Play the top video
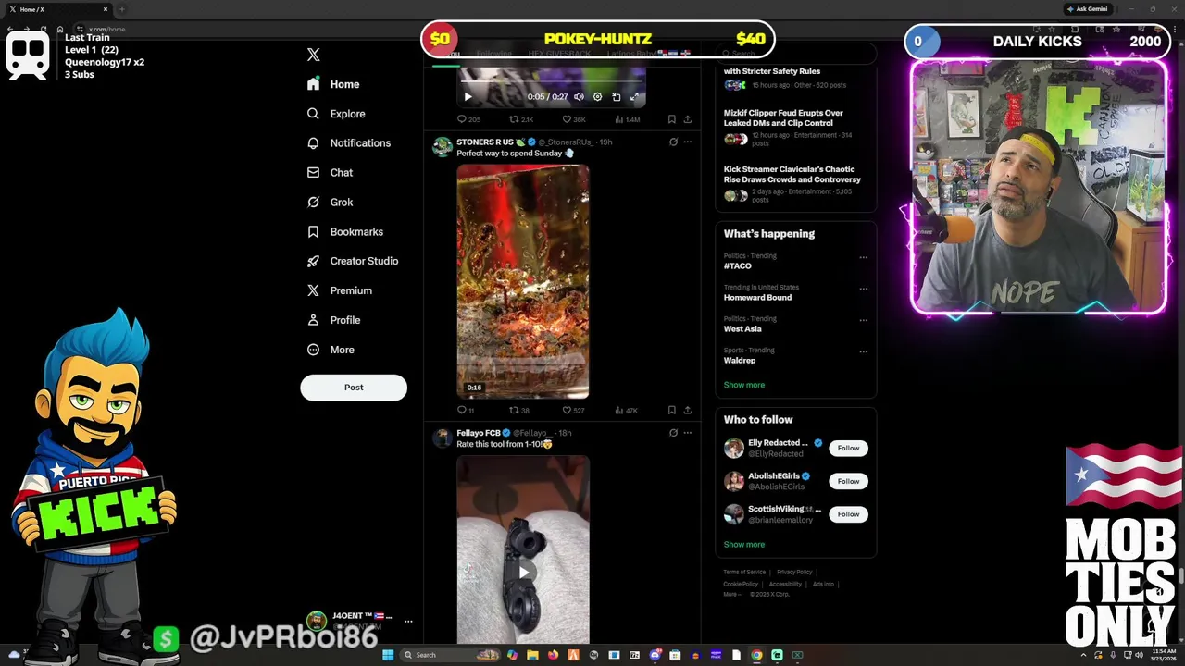1185x666 pixels. [468, 96]
